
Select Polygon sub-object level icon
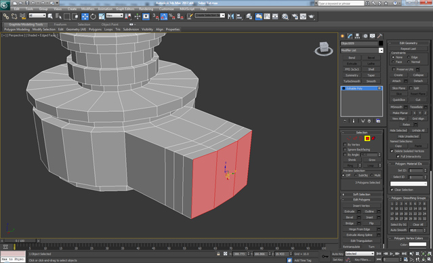367,138
